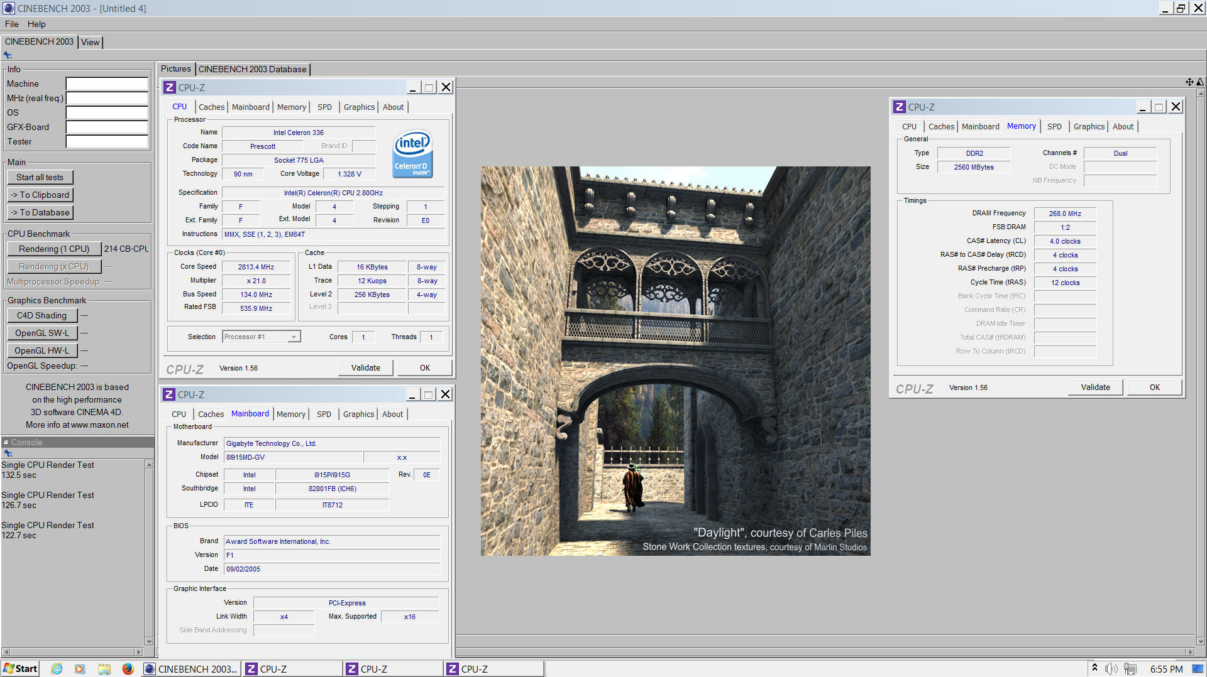Click OK in the Memory CPU-Z window
The image size is (1207, 677).
(x=1155, y=387)
